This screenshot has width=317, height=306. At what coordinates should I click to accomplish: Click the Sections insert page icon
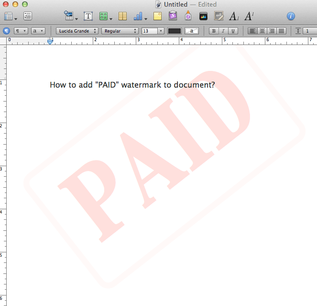(69, 16)
